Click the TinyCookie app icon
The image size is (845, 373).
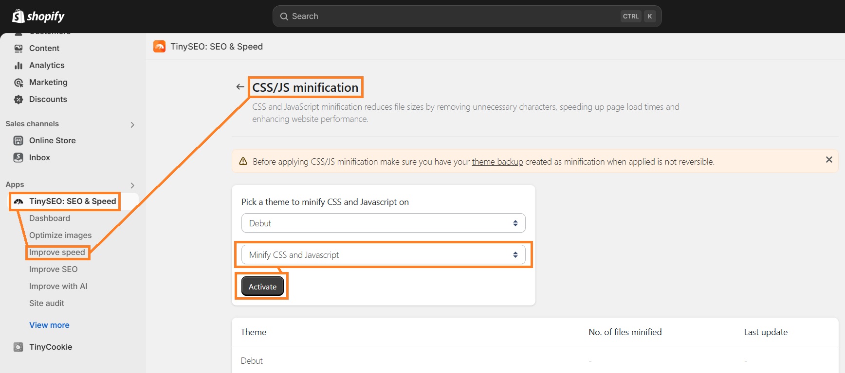pyautogui.click(x=18, y=347)
